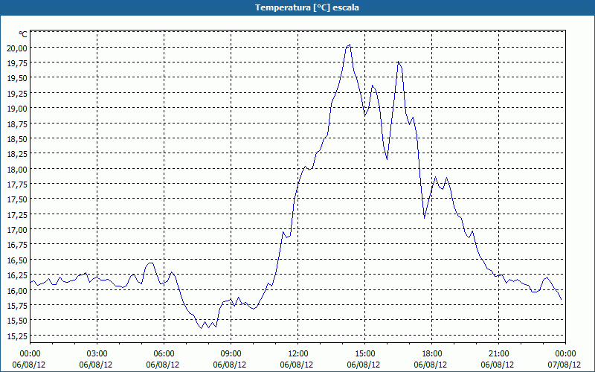Click the 18,50 axis label
The image size is (595, 372).
point(17,139)
